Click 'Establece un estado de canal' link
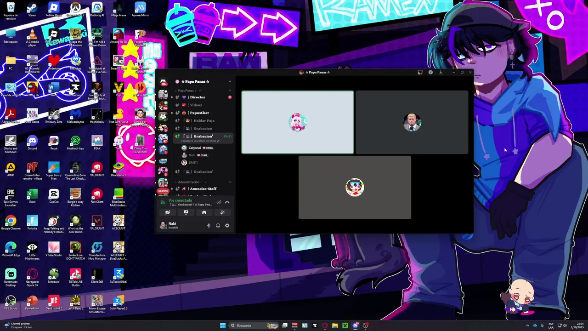This screenshot has width=588, height=331. (200, 141)
